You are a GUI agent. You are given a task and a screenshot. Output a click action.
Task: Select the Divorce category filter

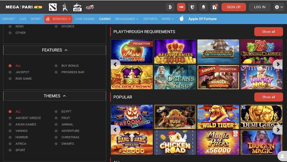pos(65,27)
